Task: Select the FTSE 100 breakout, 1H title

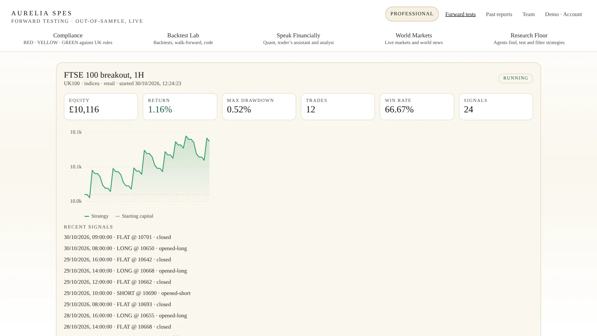Action: [104, 75]
